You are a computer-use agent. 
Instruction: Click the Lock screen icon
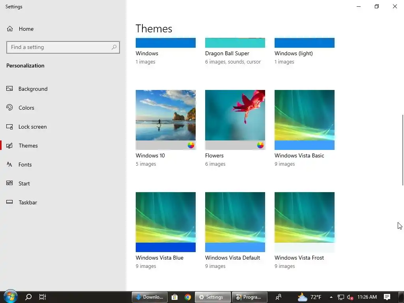[x=9, y=127]
